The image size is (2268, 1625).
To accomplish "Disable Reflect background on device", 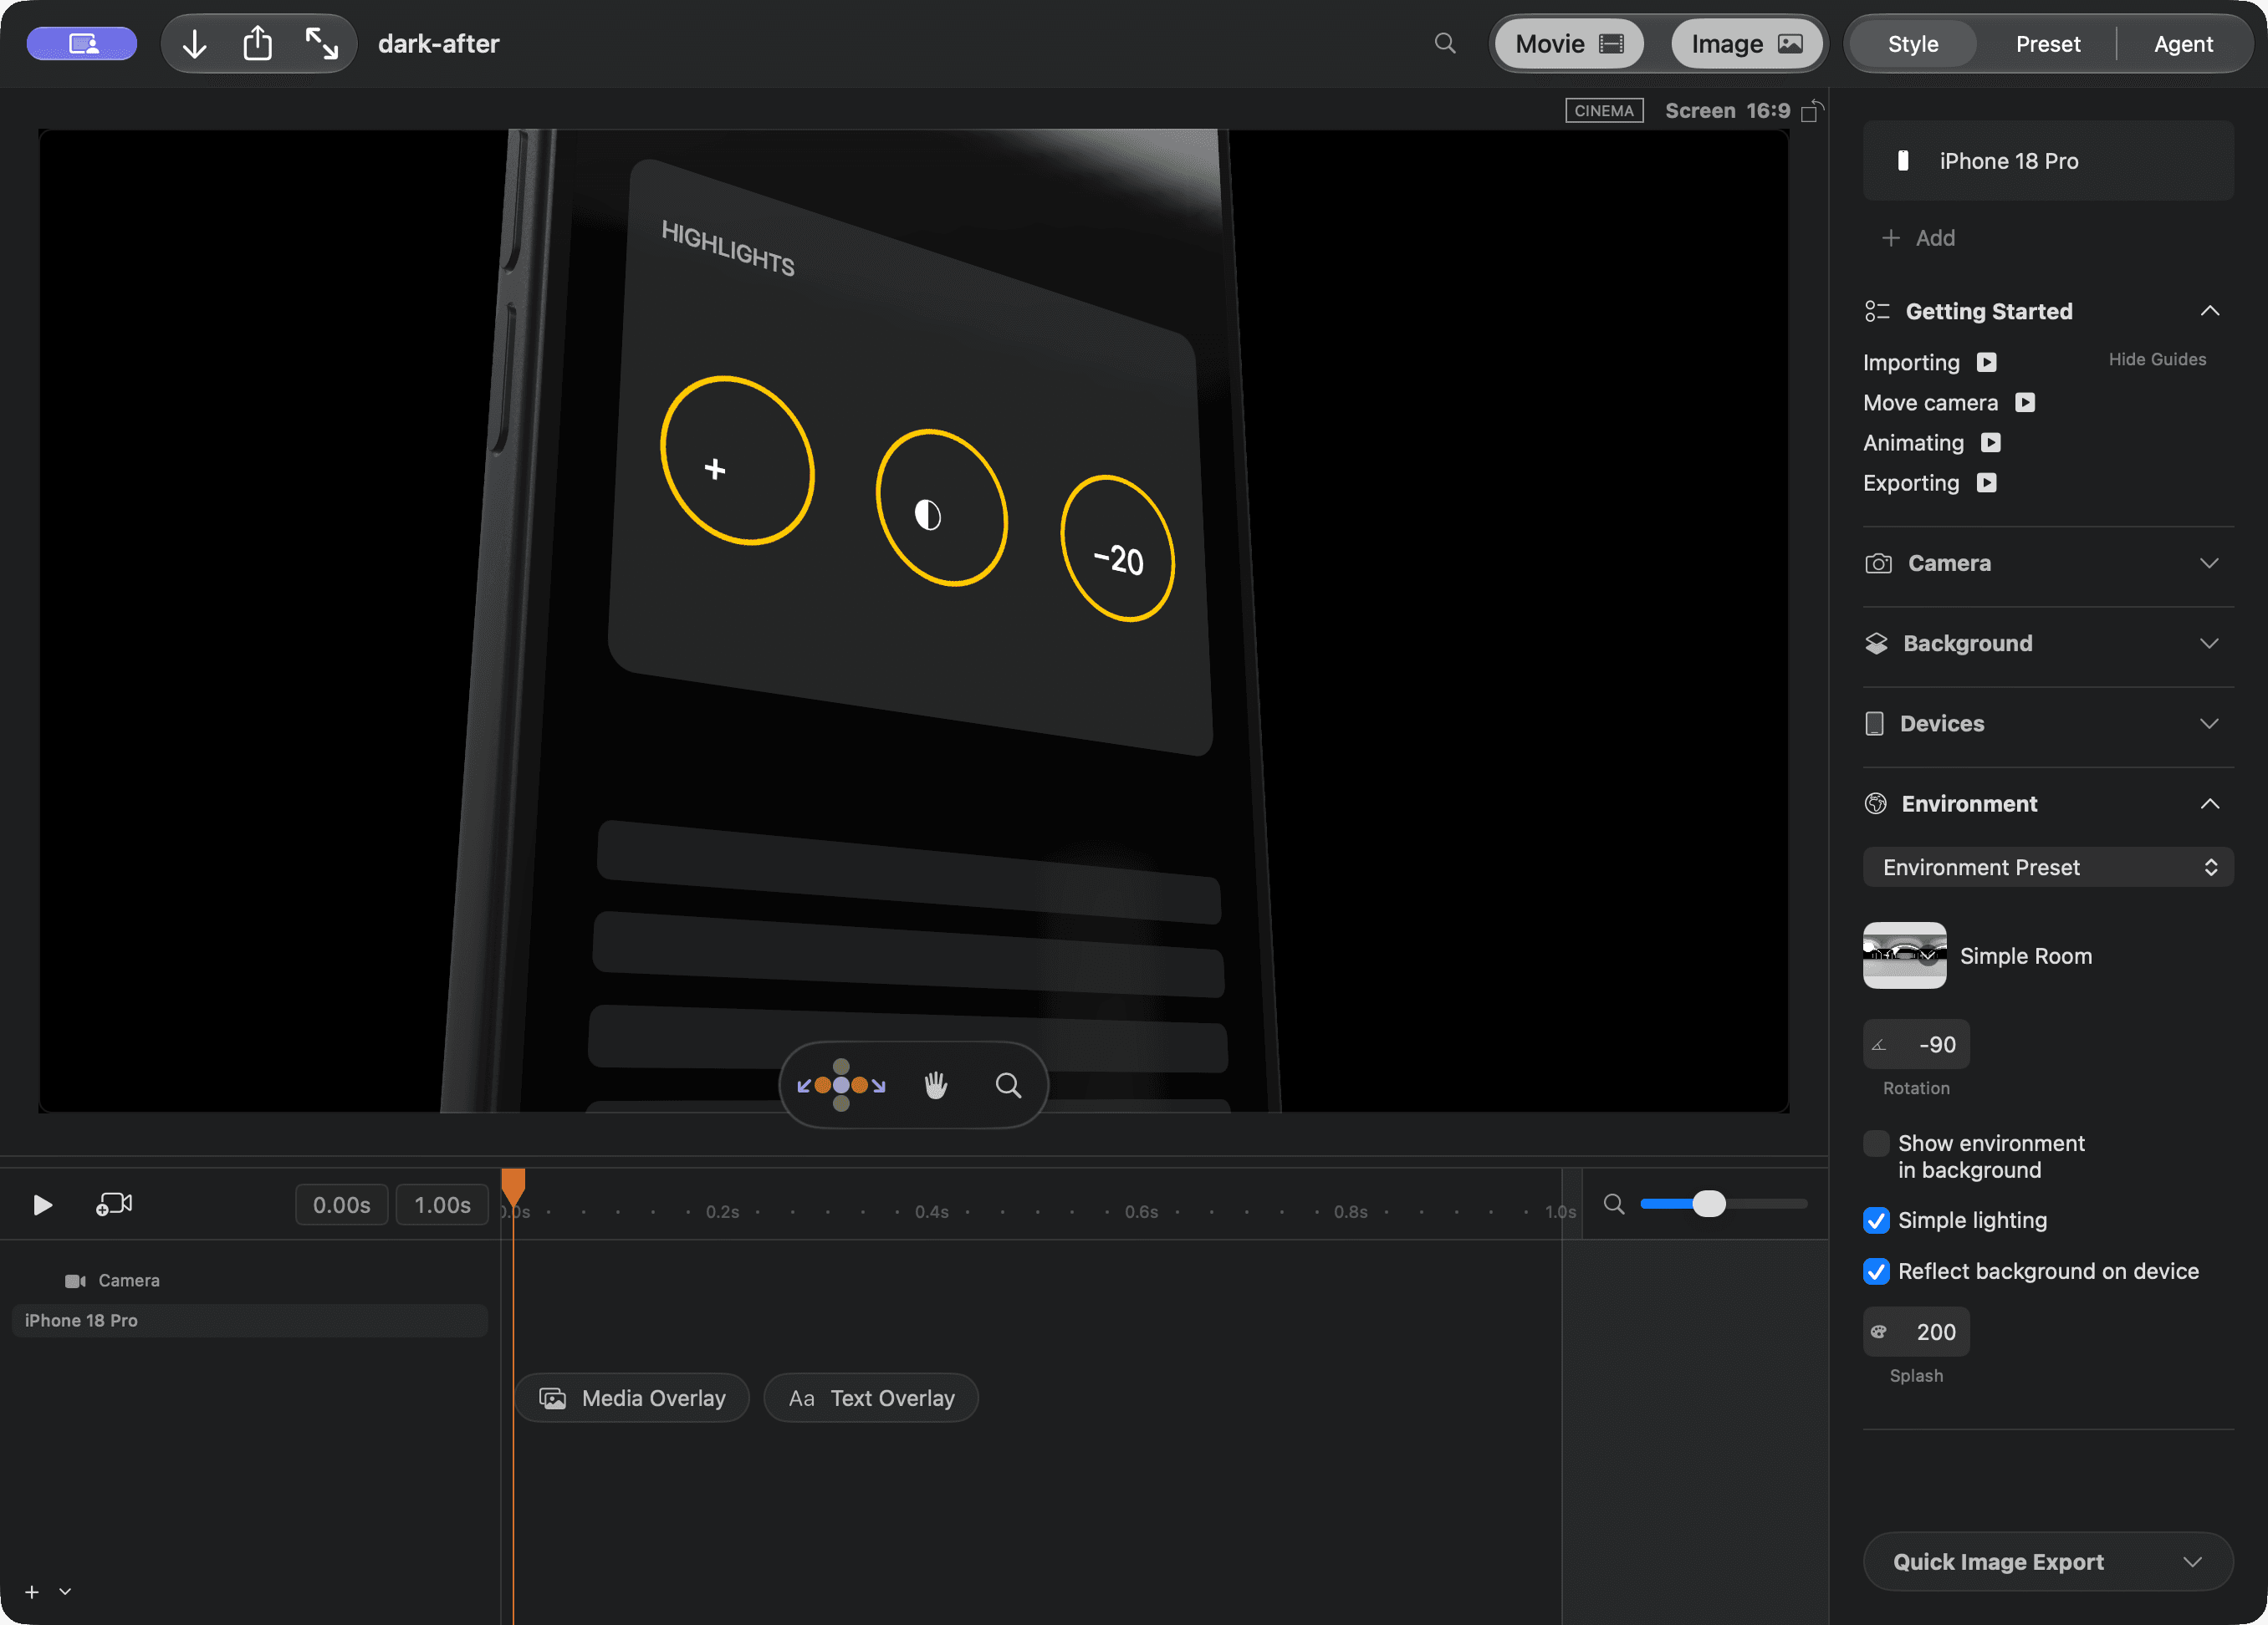I will (1876, 1271).
